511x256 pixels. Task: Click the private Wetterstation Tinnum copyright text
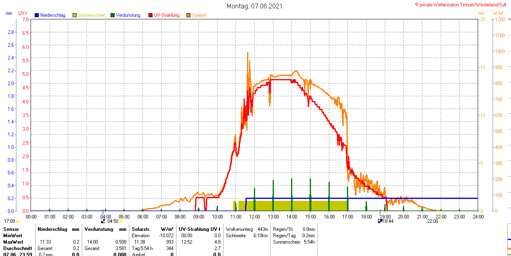click(x=462, y=4)
